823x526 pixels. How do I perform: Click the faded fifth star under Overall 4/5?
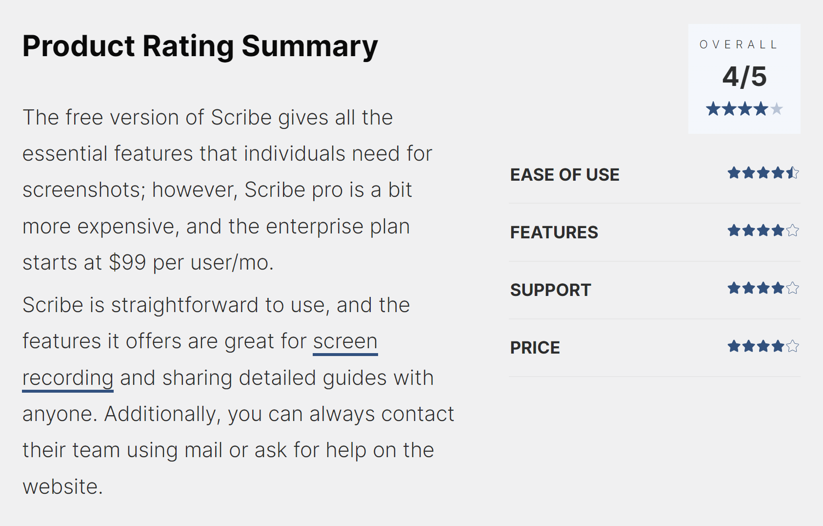[777, 108]
